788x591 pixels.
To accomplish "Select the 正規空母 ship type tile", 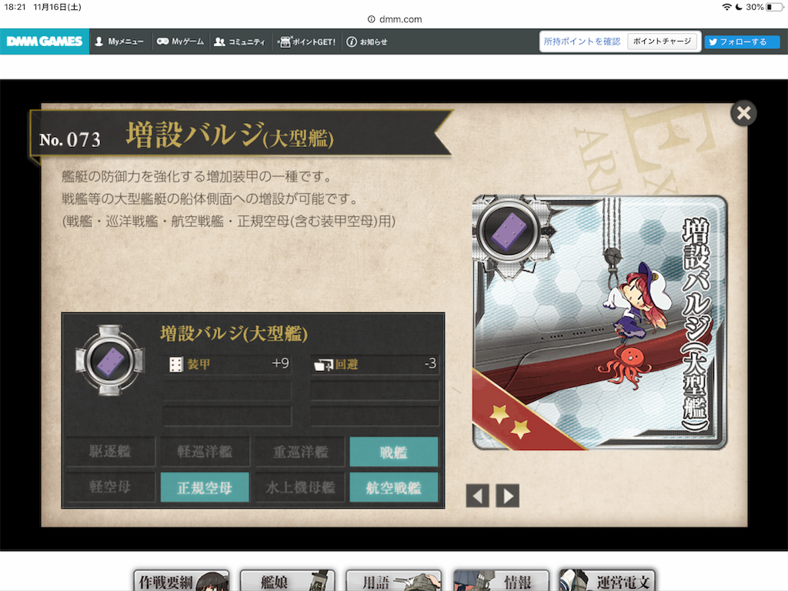I will [x=205, y=487].
